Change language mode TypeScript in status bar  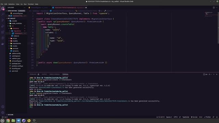pyautogui.click(x=185, y=117)
